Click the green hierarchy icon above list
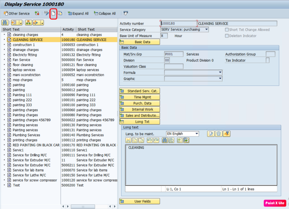The height and width of the screenshot is (209, 289). 28,23
